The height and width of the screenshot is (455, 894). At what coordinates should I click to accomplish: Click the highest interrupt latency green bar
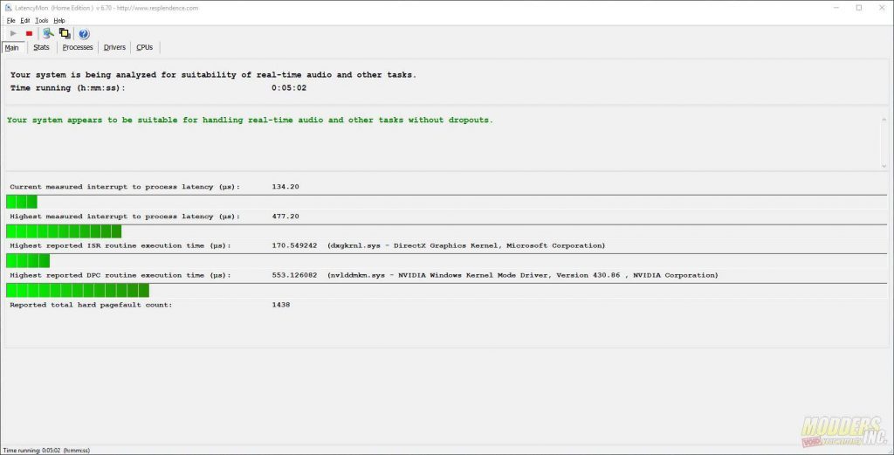tap(64, 231)
